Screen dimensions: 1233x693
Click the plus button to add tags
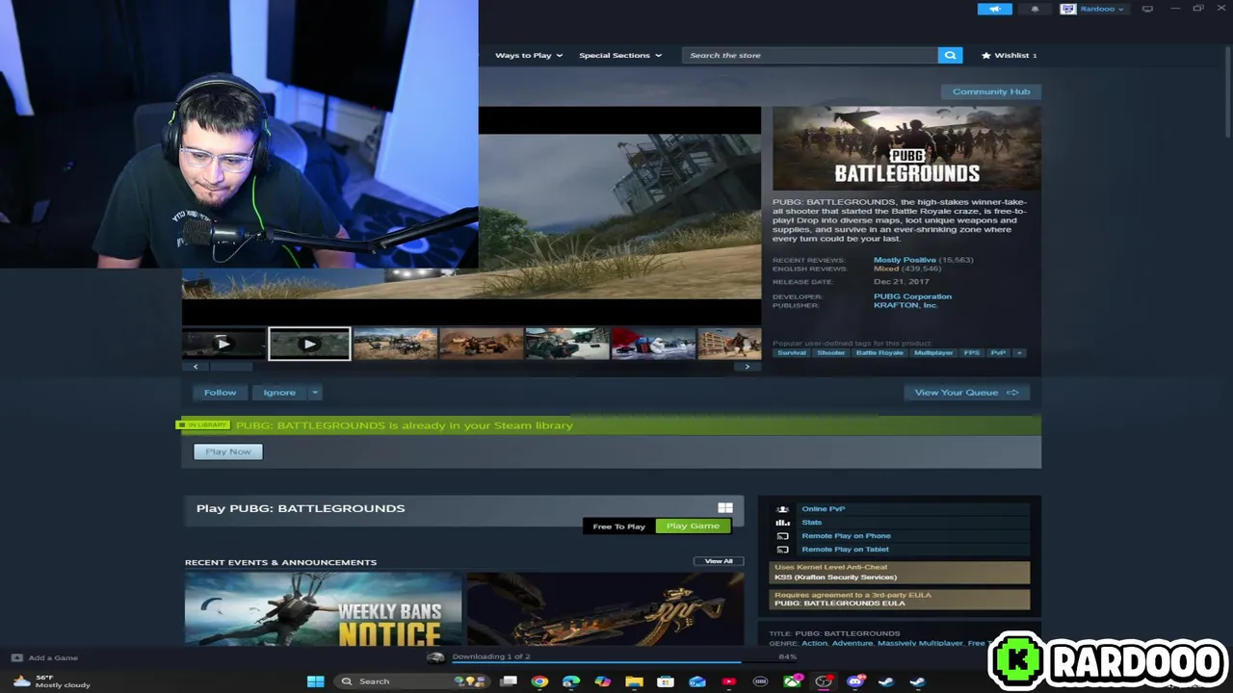coord(1019,352)
